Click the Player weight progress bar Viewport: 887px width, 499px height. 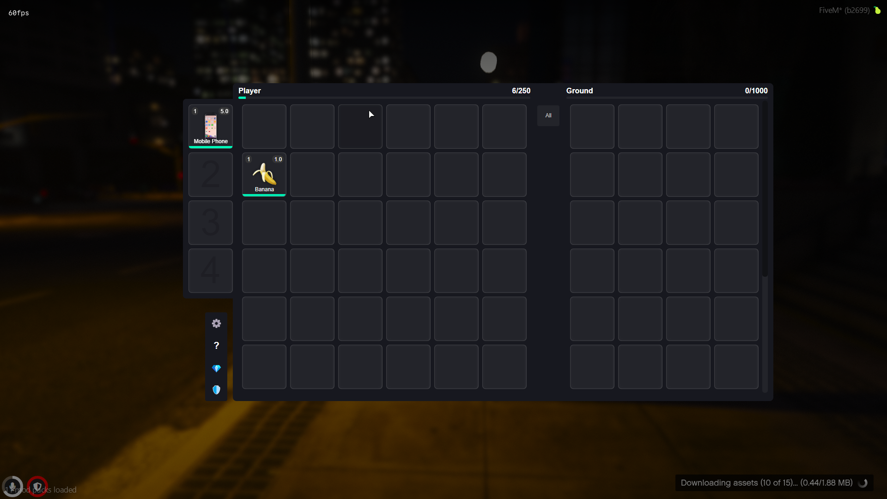tap(384, 98)
